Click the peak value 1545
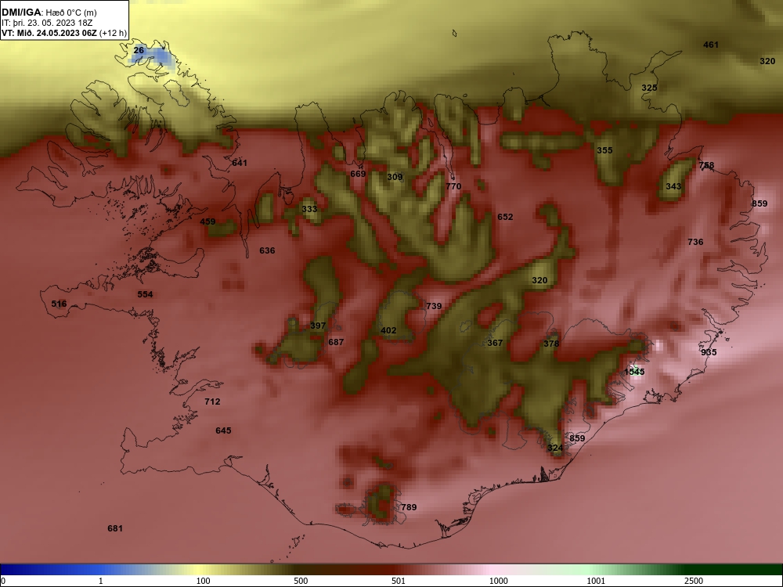This screenshot has height=587, width=783. 634,372
